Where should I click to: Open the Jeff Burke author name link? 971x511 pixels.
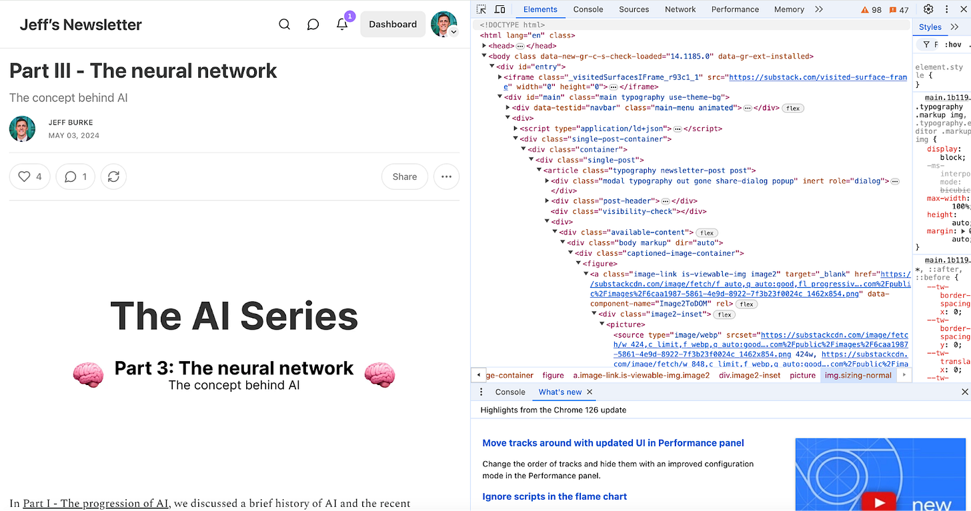point(70,123)
